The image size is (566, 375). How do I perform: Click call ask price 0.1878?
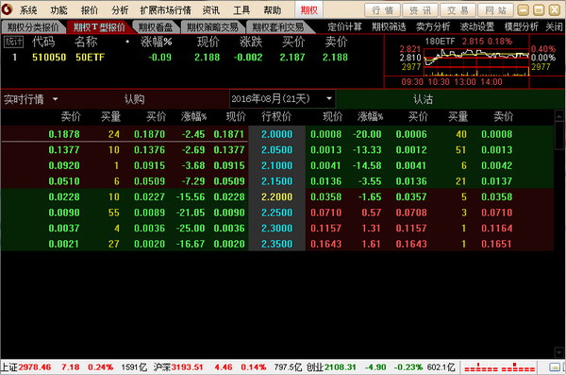pyautogui.click(x=64, y=134)
